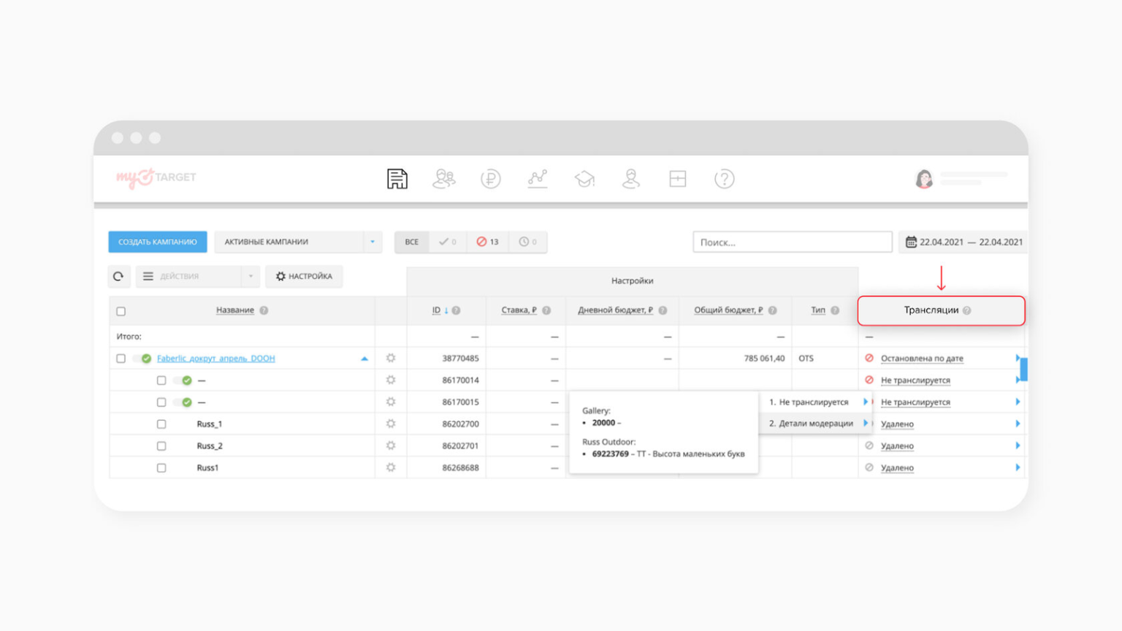Open the audiences icon in top navigation
The image size is (1122, 631).
point(443,179)
